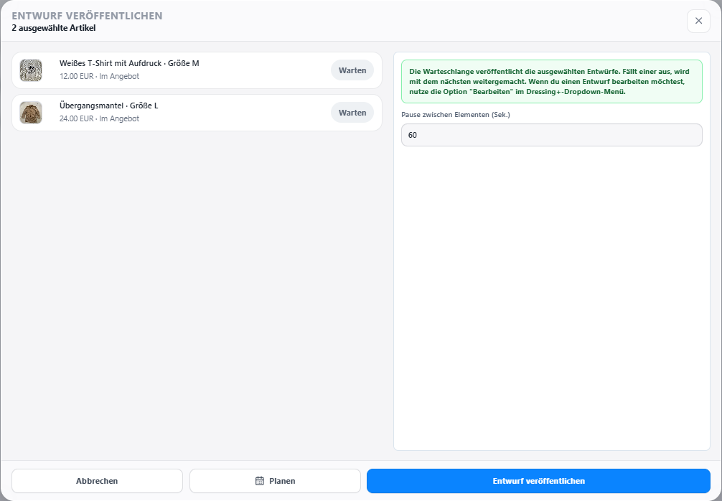Select the Übergangsmantel · Größe L title
The image size is (722, 501).
tap(108, 106)
